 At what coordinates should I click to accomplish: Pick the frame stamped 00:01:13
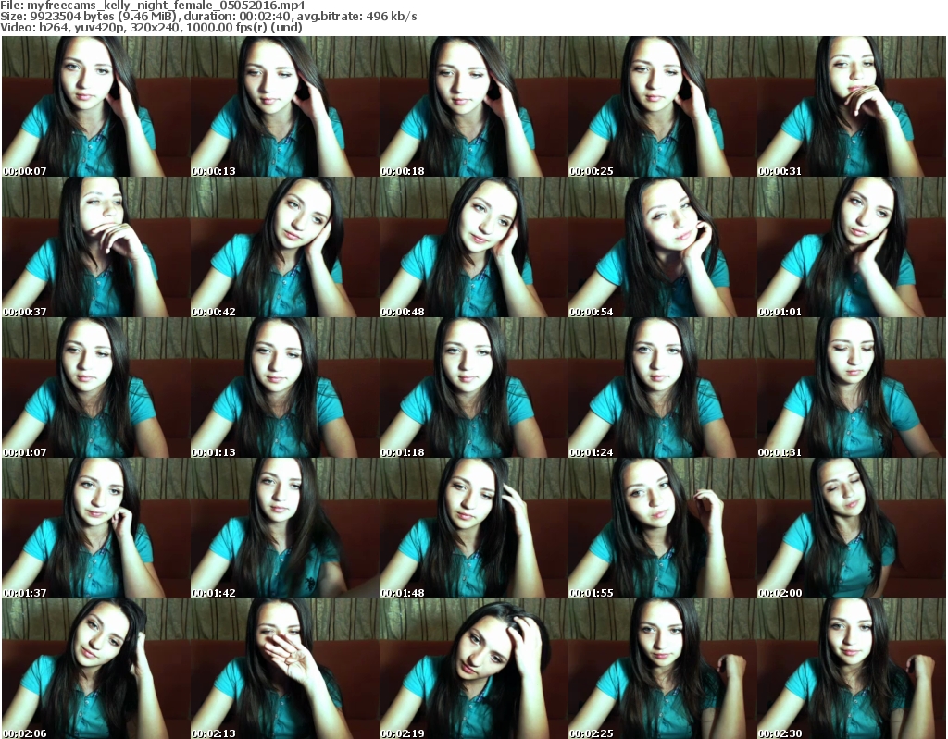click(x=285, y=388)
